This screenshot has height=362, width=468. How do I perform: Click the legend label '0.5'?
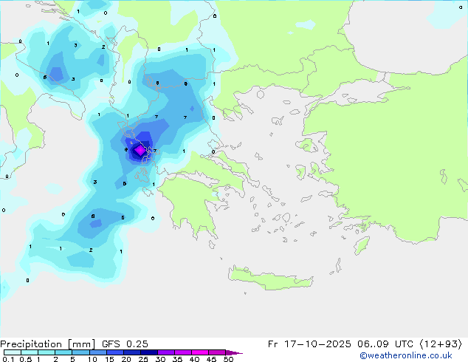26,359
